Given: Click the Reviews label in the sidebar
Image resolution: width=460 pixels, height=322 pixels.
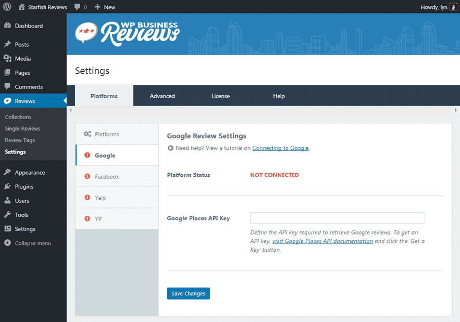Looking at the screenshot, I should coord(25,101).
